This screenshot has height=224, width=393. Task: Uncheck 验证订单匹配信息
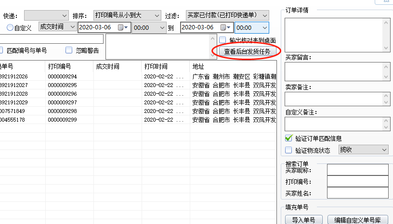tap(289, 138)
